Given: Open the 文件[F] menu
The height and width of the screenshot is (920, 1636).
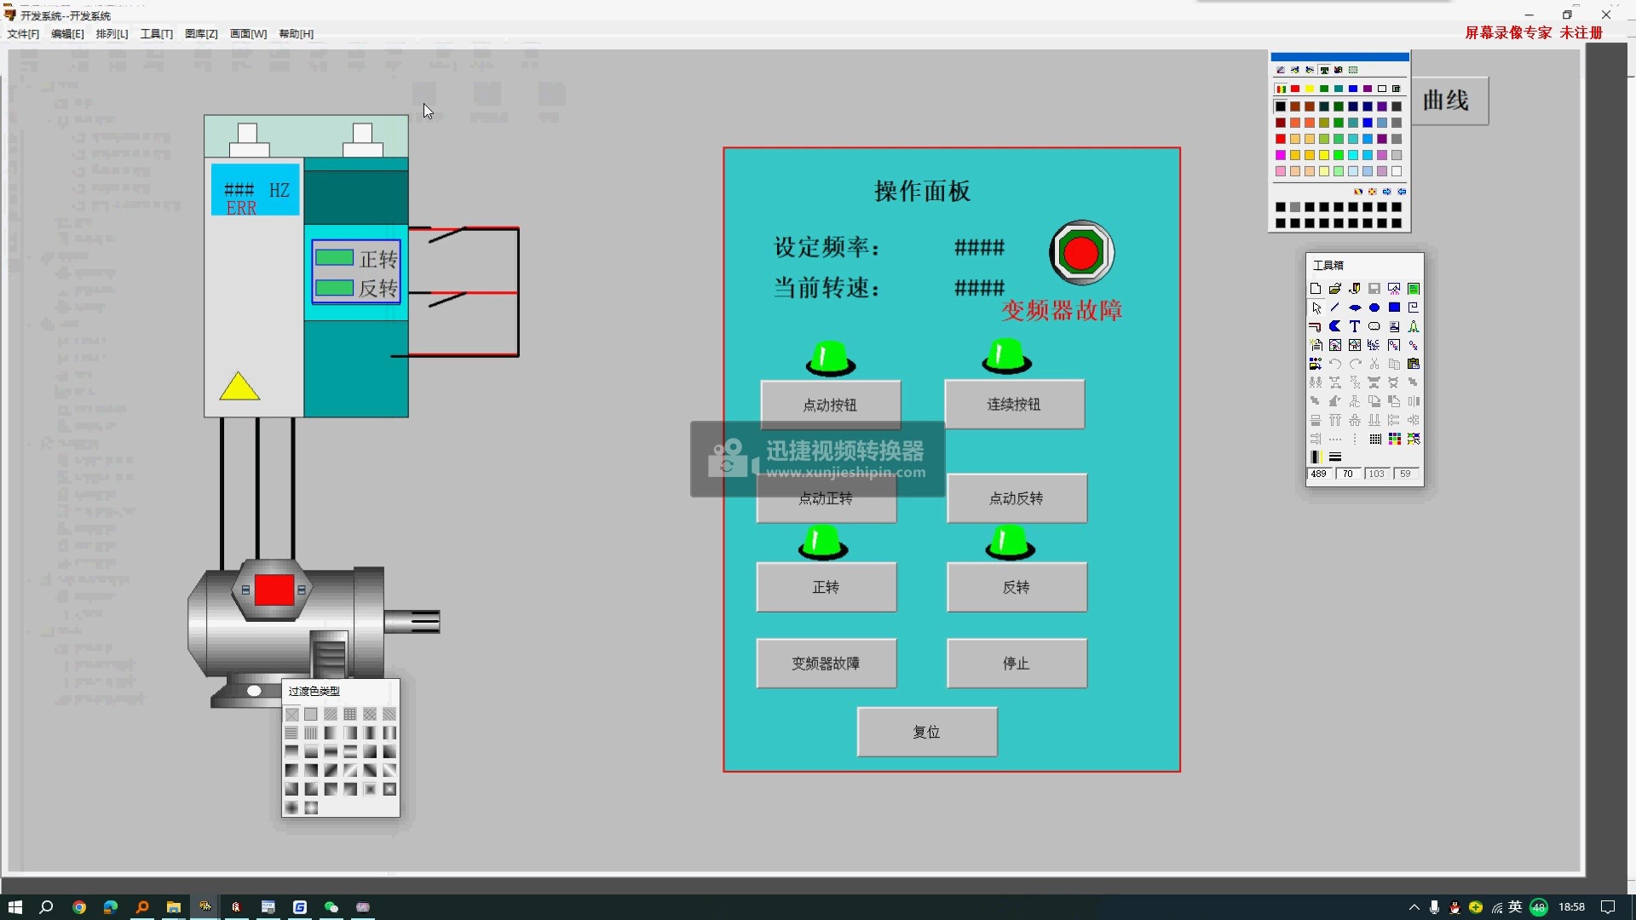Looking at the screenshot, I should click(23, 34).
